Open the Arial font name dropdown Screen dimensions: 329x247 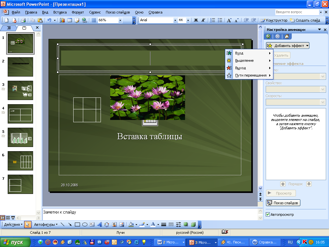(x=175, y=20)
